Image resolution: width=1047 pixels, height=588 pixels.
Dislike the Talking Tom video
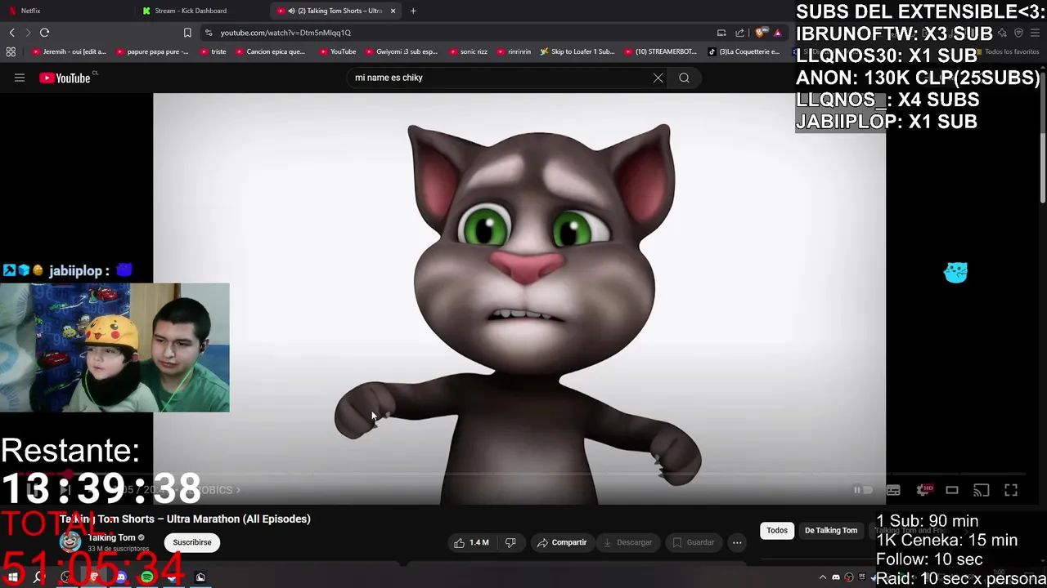510,542
